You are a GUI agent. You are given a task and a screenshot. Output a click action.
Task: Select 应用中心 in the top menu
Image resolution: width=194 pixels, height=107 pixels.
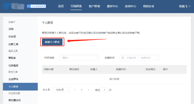[130, 6]
